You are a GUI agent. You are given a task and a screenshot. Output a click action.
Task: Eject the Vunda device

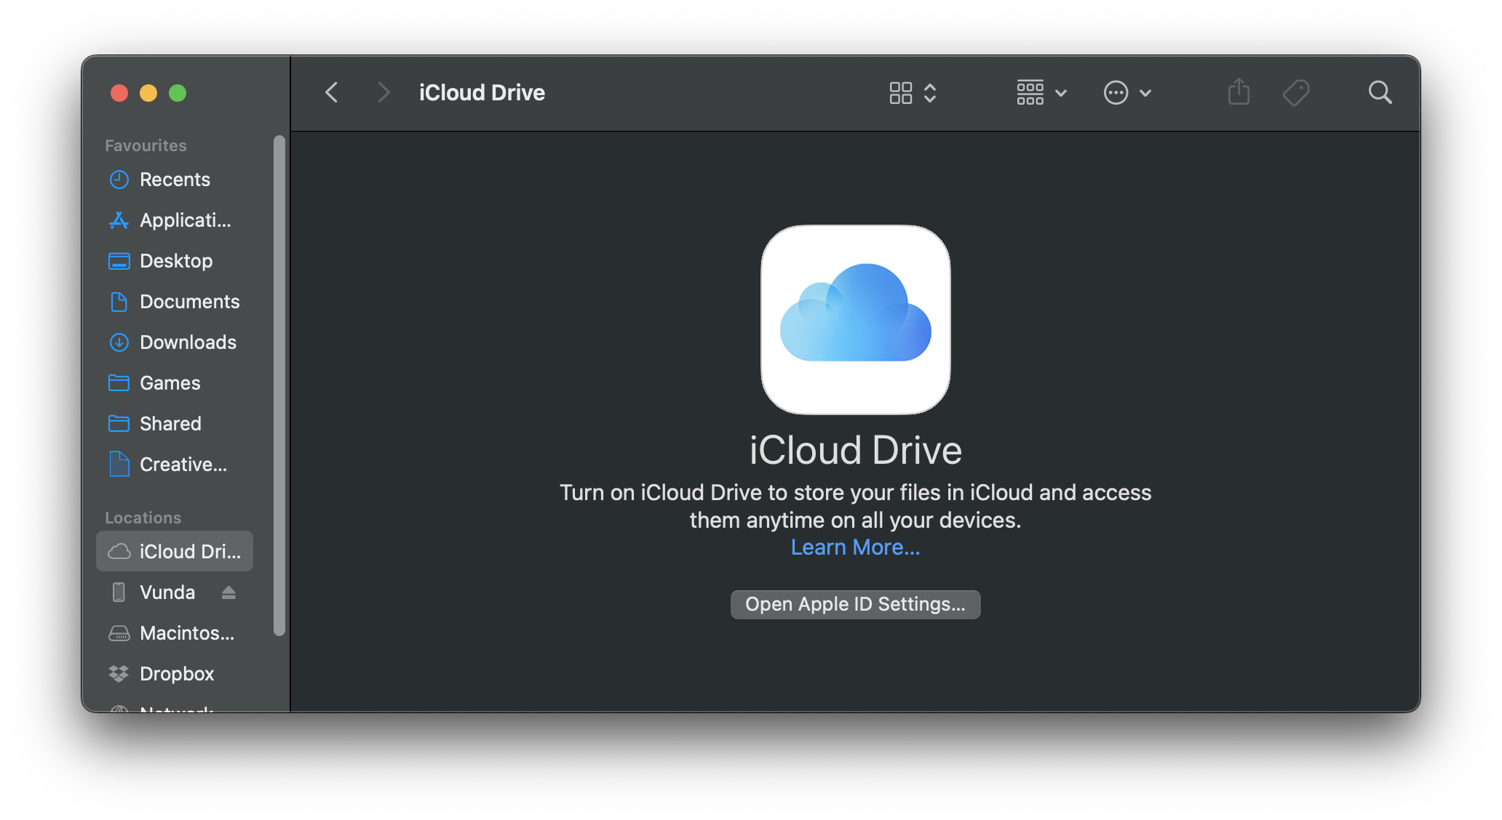tap(229, 592)
